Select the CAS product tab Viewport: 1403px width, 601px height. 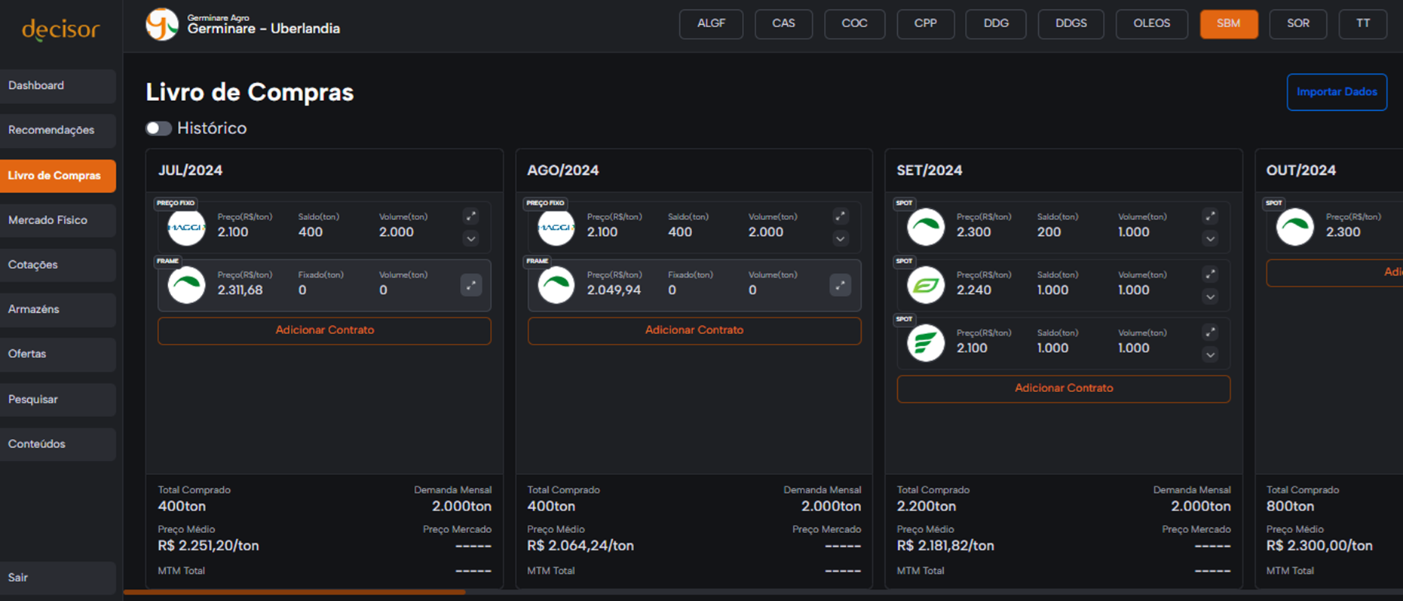[783, 23]
